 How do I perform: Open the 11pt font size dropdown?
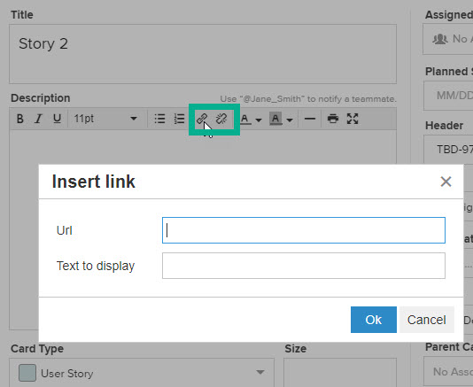click(105, 119)
